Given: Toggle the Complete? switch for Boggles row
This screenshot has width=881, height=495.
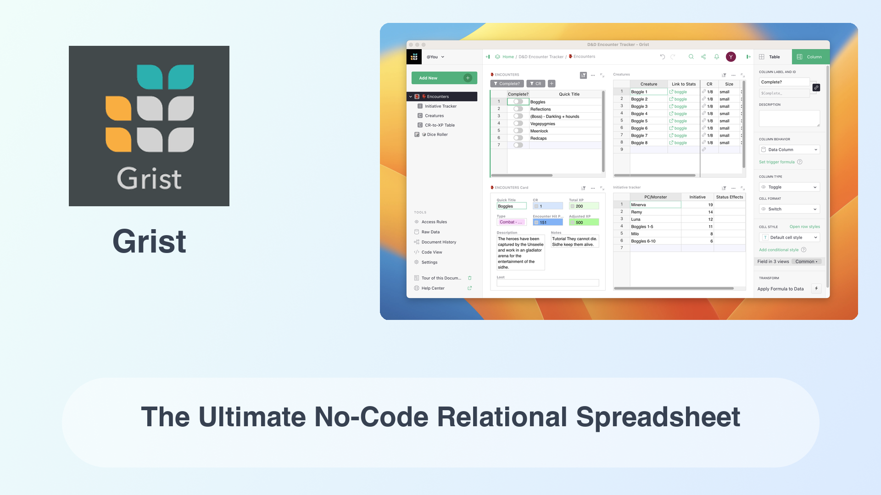Looking at the screenshot, I should [518, 102].
